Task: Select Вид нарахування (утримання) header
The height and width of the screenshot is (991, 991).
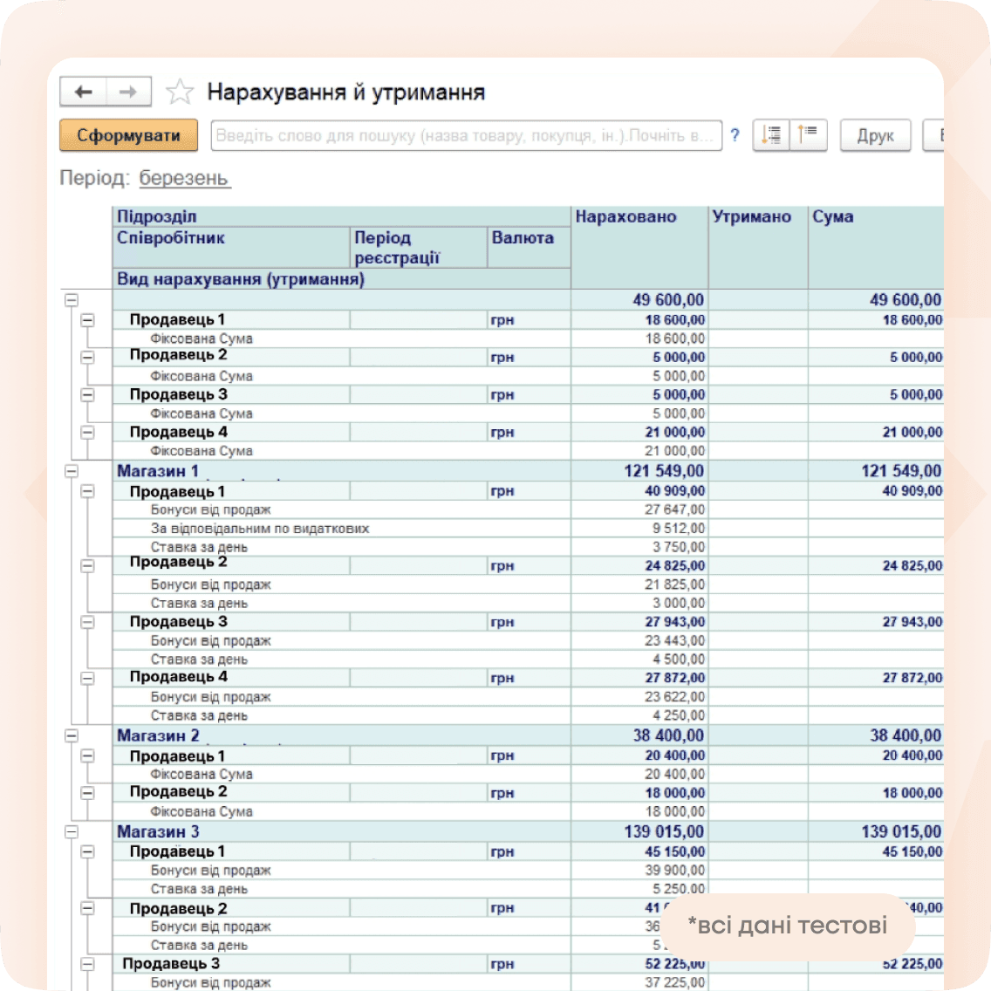Action: click(x=341, y=279)
